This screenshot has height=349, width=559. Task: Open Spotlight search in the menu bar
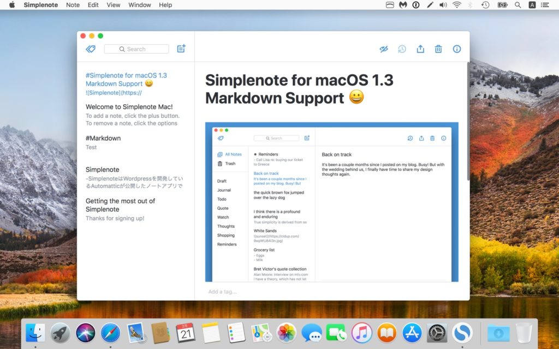tap(516, 5)
